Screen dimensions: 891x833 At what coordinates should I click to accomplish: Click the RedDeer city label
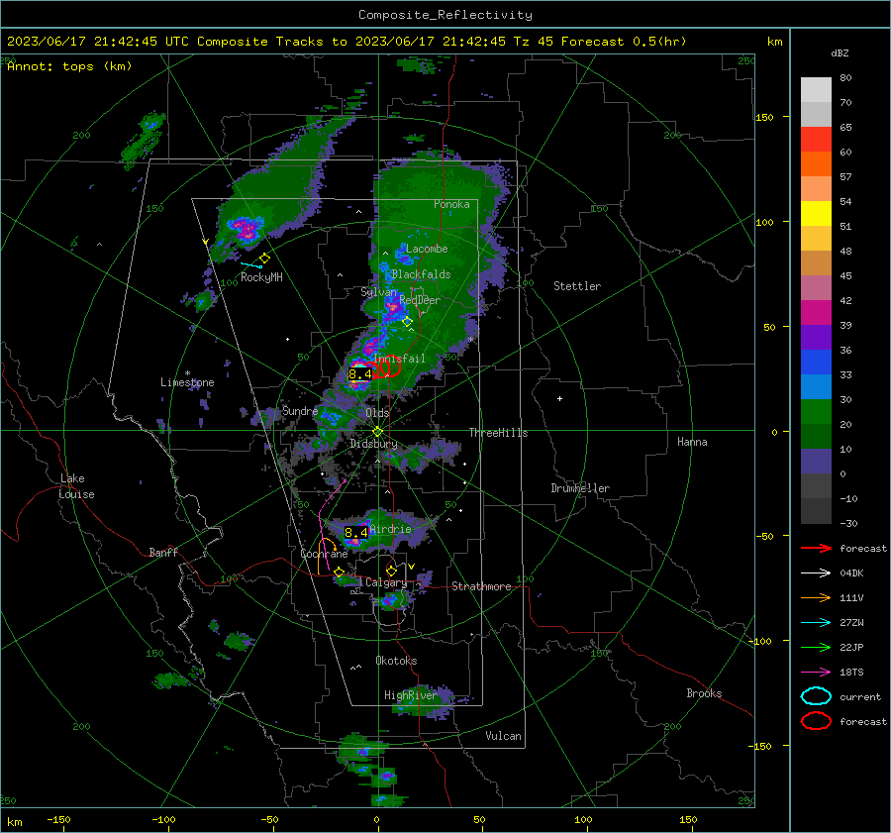click(420, 300)
